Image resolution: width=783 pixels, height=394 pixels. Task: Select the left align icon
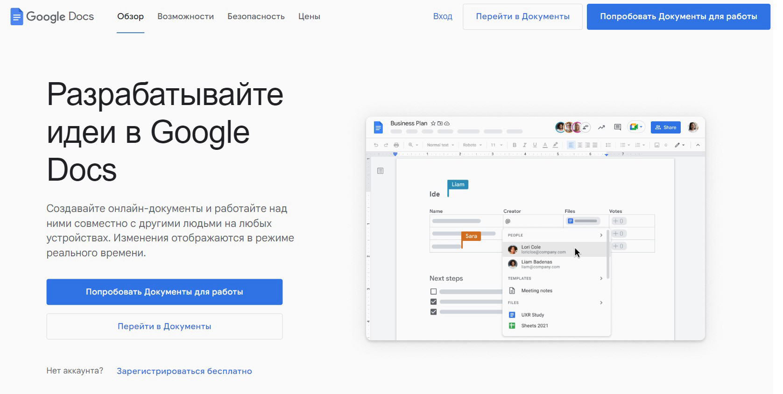tap(571, 145)
